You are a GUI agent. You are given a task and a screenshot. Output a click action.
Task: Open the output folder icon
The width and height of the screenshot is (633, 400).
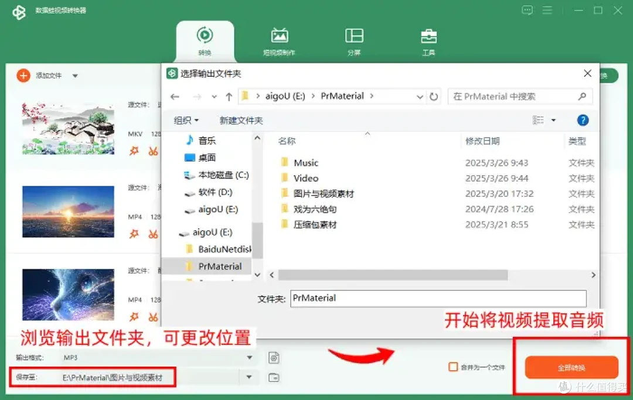pos(274,377)
